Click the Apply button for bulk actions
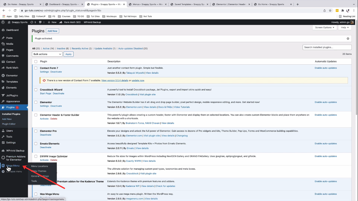The image size is (358, 201). 69,54
